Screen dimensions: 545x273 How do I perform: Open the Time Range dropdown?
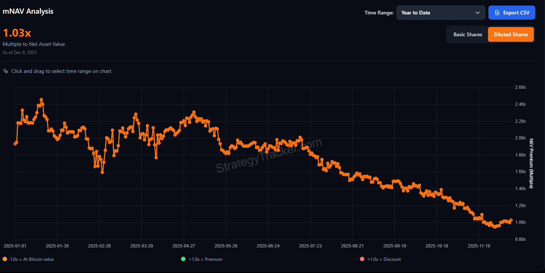pos(441,12)
